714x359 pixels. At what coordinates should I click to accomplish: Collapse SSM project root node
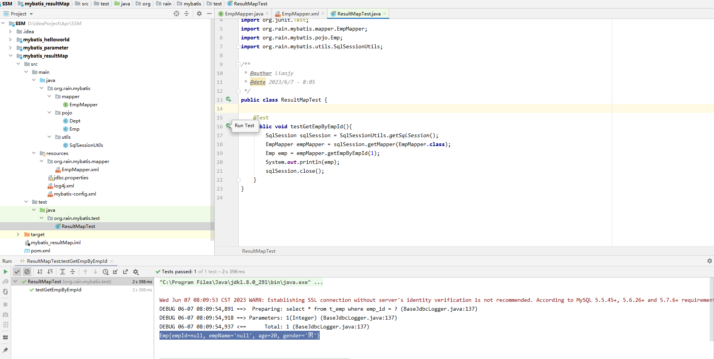[x=3, y=23]
